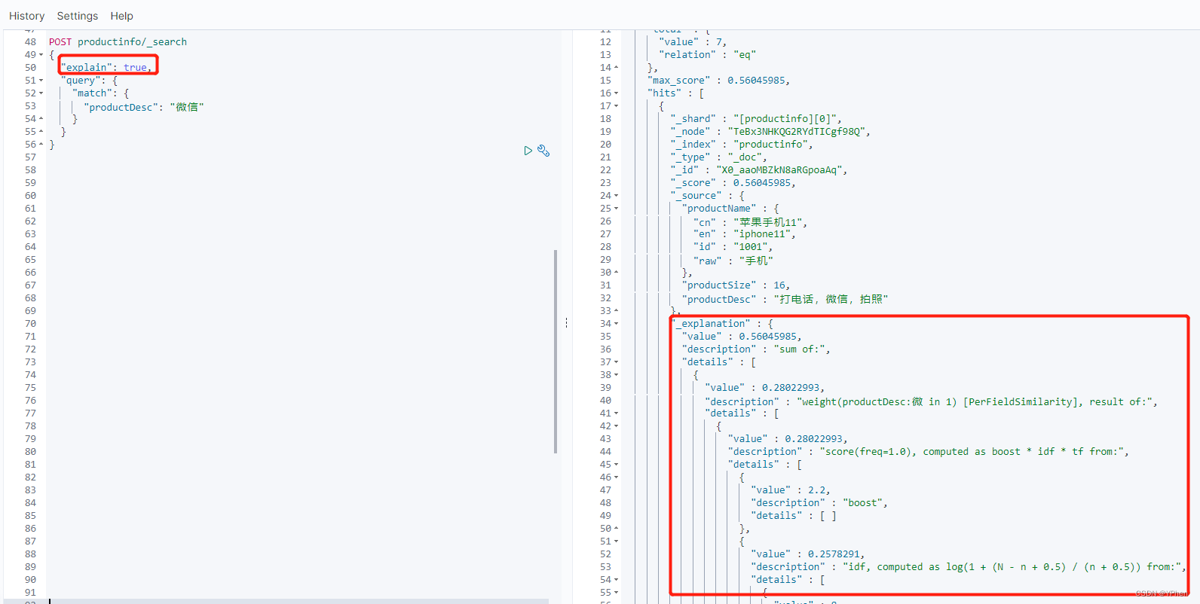Click the "productDesc": "微信" query line
Screen dimensions: 1200x604
[x=144, y=107]
